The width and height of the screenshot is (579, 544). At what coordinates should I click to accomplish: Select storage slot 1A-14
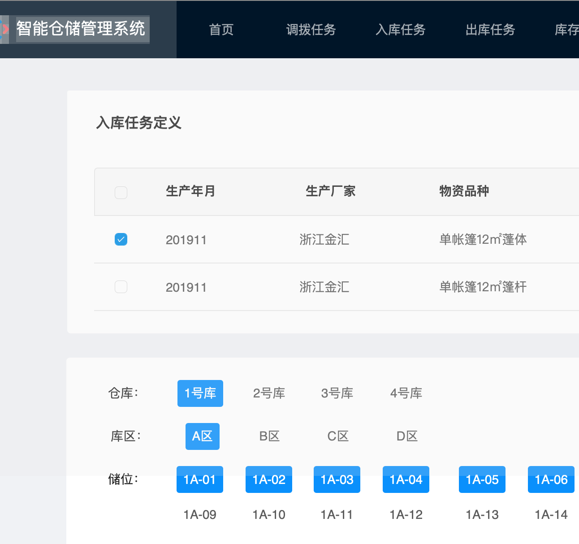[551, 514]
